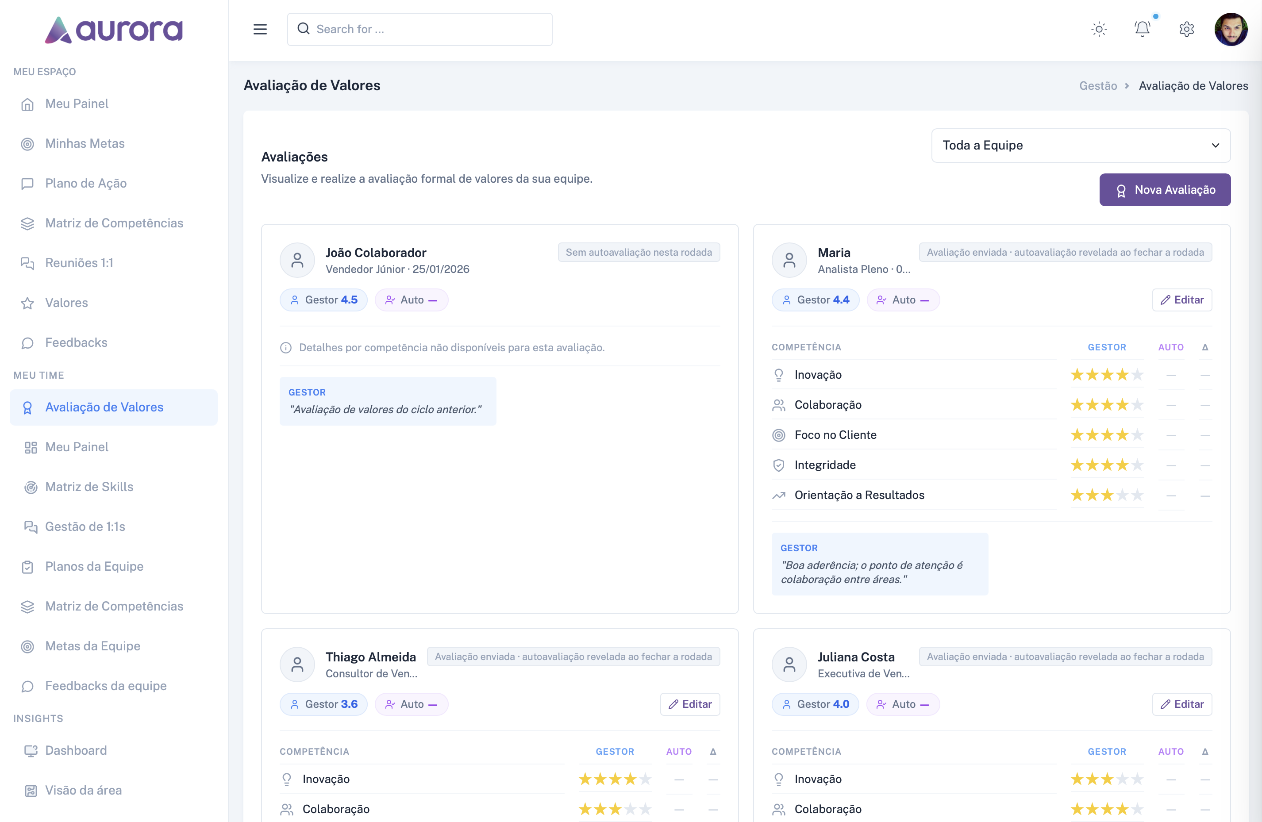1262x822 pixels.
Task: Click the Search for field
Action: (x=419, y=29)
